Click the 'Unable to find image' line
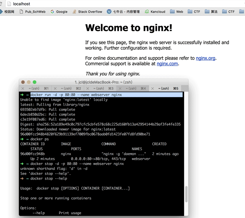 tap(64, 100)
